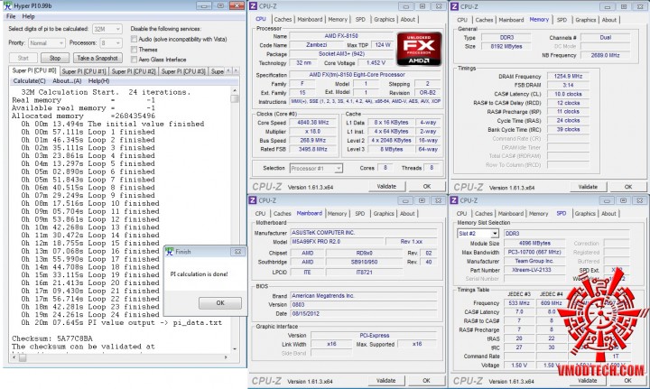Open the CPU tab in CPU-Z Memory window

[x=462, y=20]
